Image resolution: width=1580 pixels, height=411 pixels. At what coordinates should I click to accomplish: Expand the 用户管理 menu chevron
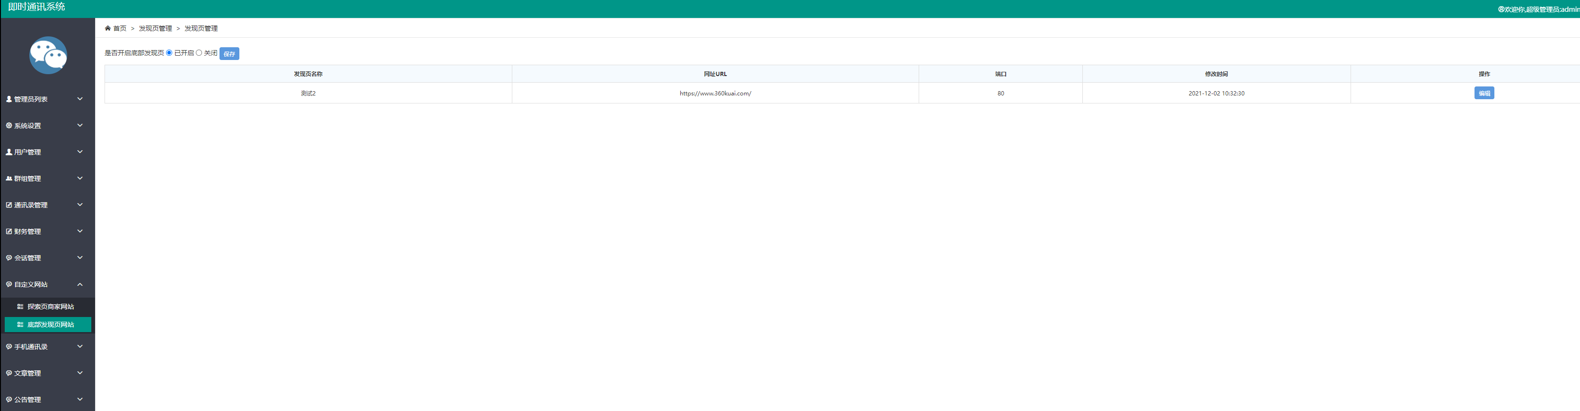pyautogui.click(x=80, y=152)
